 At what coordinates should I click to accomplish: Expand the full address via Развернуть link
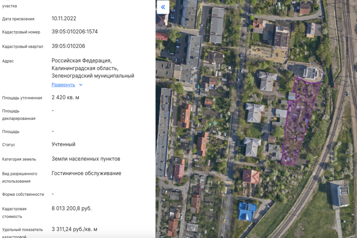tap(63, 85)
